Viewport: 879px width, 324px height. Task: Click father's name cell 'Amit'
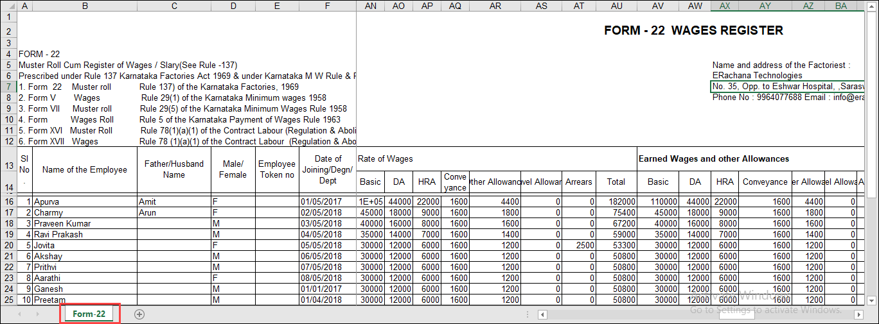[174, 201]
